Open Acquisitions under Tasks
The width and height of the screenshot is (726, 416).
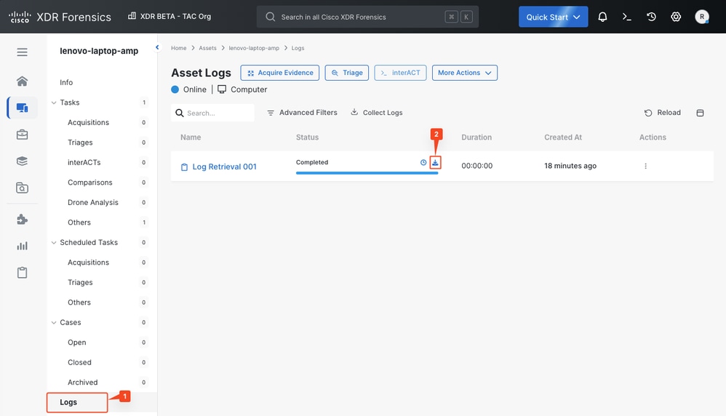89,123
